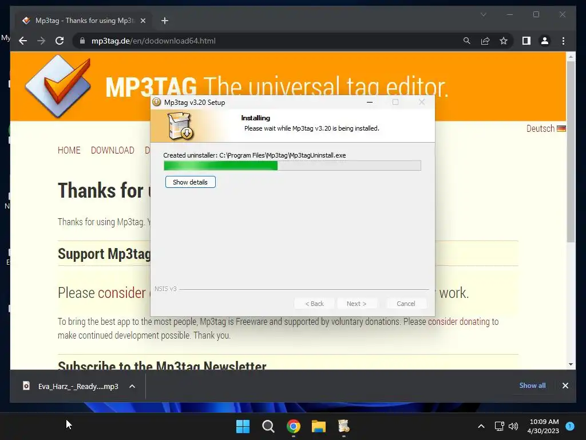Close the downloads bar

coord(565,386)
